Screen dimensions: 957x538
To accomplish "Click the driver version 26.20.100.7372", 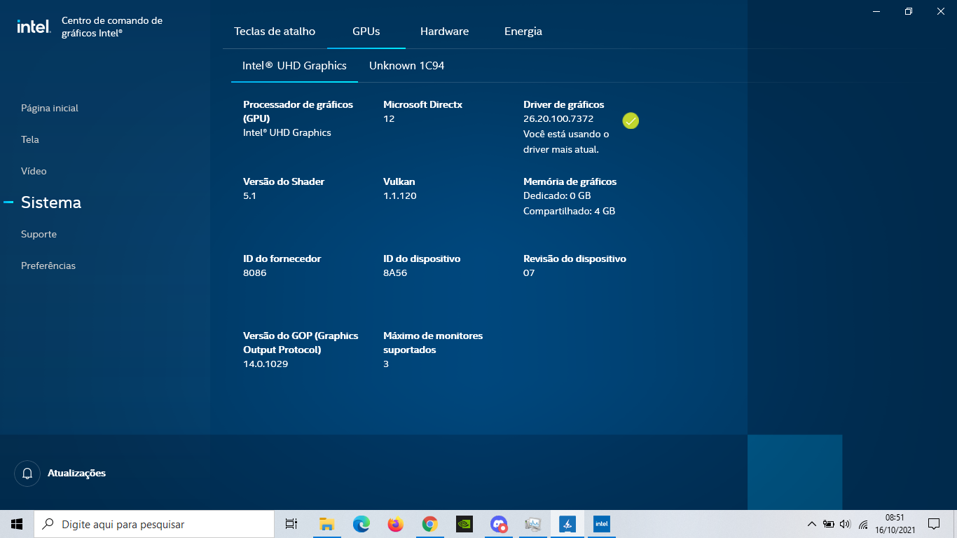I will coord(558,119).
